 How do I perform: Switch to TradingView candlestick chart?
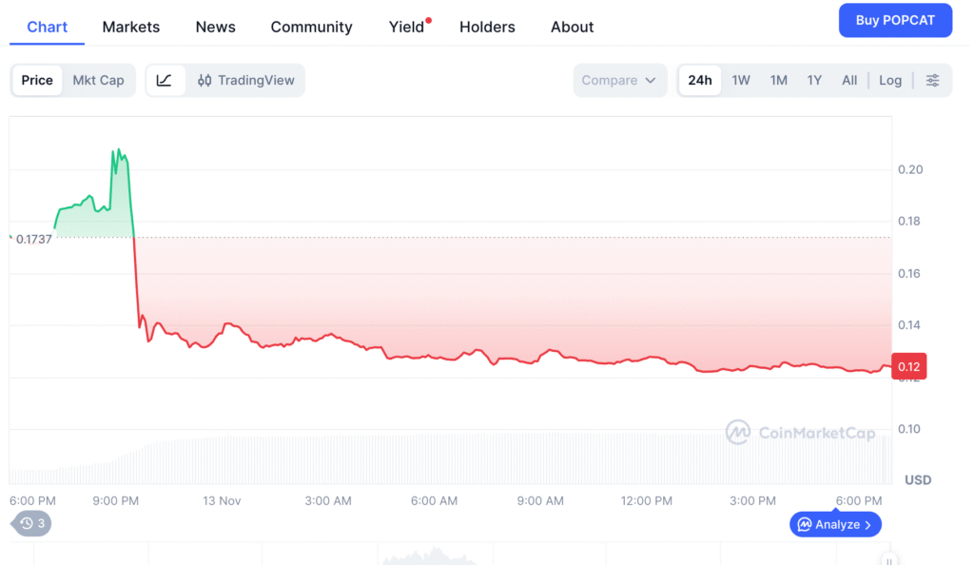pos(246,81)
